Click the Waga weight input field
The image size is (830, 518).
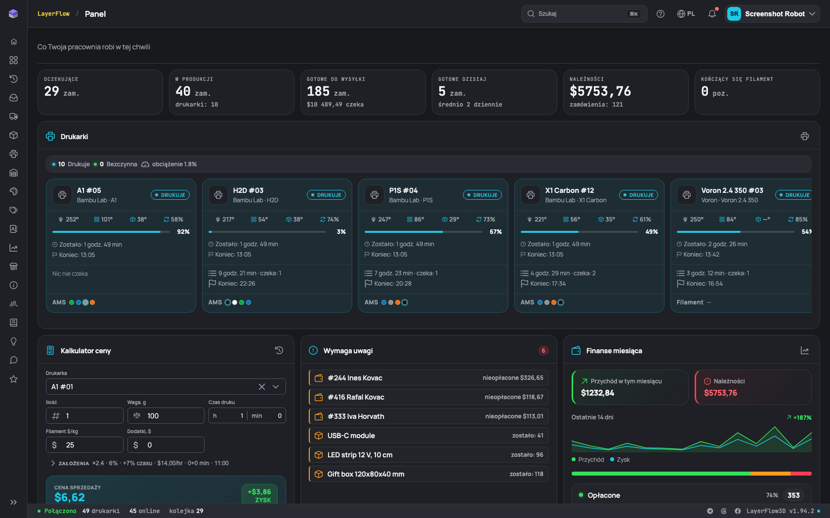(166, 416)
